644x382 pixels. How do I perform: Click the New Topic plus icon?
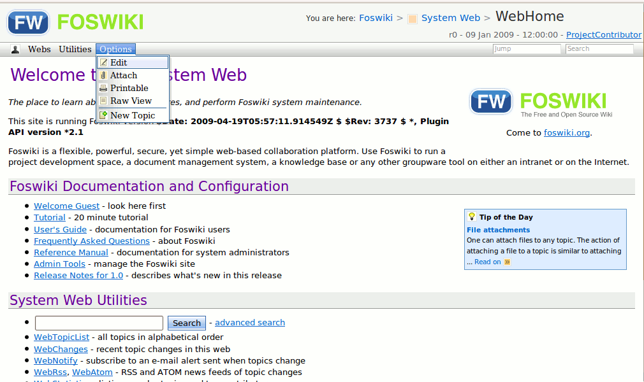pyautogui.click(x=103, y=115)
